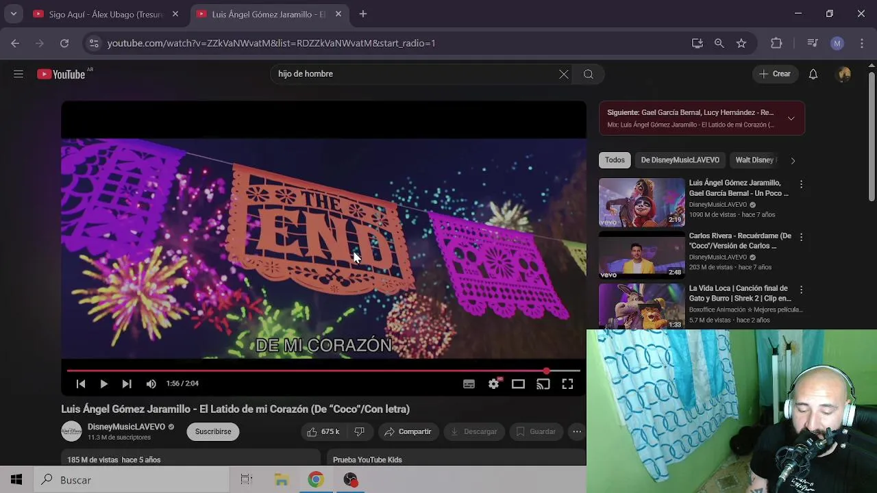Close the Sigo Aquí Álex Ubago tab
The image size is (877, 493).
[175, 14]
